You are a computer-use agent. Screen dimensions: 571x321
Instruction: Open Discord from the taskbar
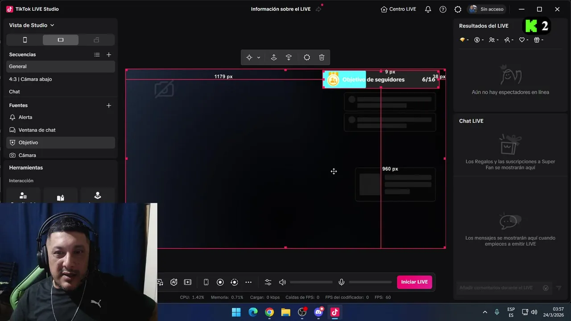tap(319, 312)
